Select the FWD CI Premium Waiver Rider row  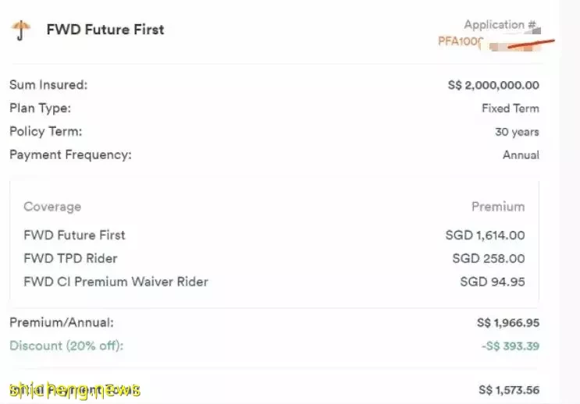coord(274,282)
